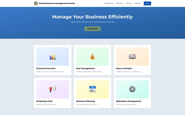The width and height of the screenshot is (185, 115).
Task: Click the Small Business Management Portal title
Action: (x=57, y=3)
